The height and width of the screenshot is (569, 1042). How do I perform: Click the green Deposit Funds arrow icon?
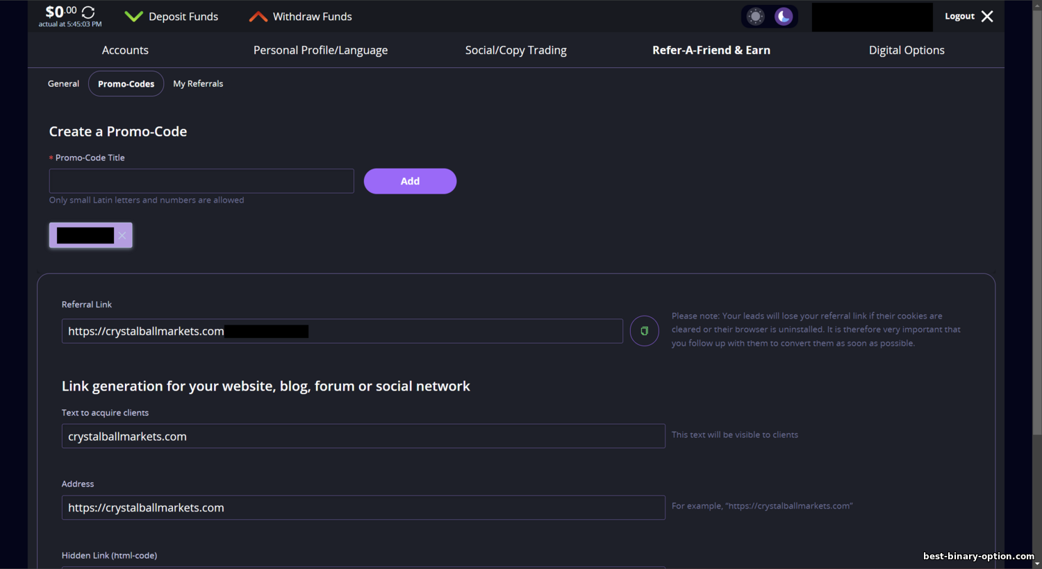click(133, 17)
